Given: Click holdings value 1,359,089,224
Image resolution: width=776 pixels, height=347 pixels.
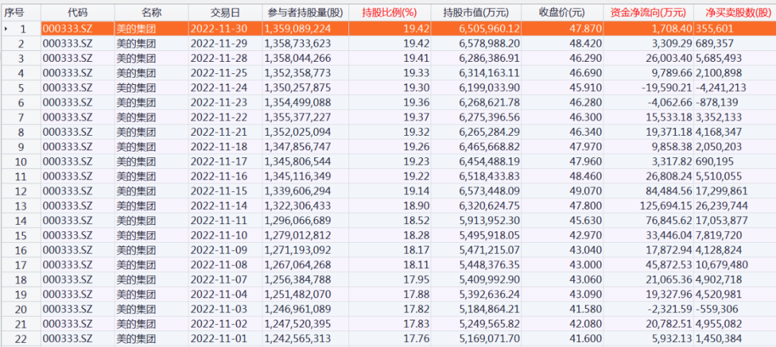Looking at the screenshot, I should pyautogui.click(x=298, y=29).
